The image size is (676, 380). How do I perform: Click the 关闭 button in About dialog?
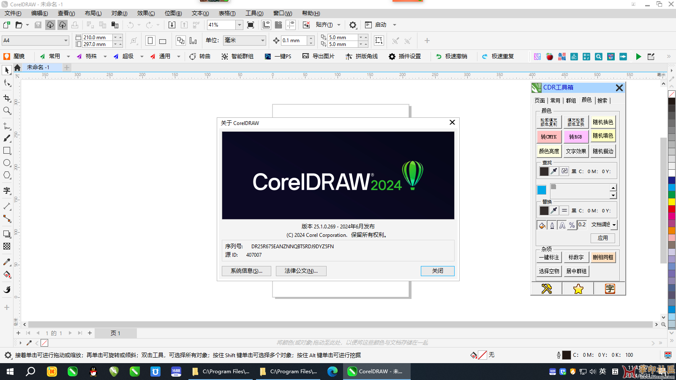[x=438, y=271]
